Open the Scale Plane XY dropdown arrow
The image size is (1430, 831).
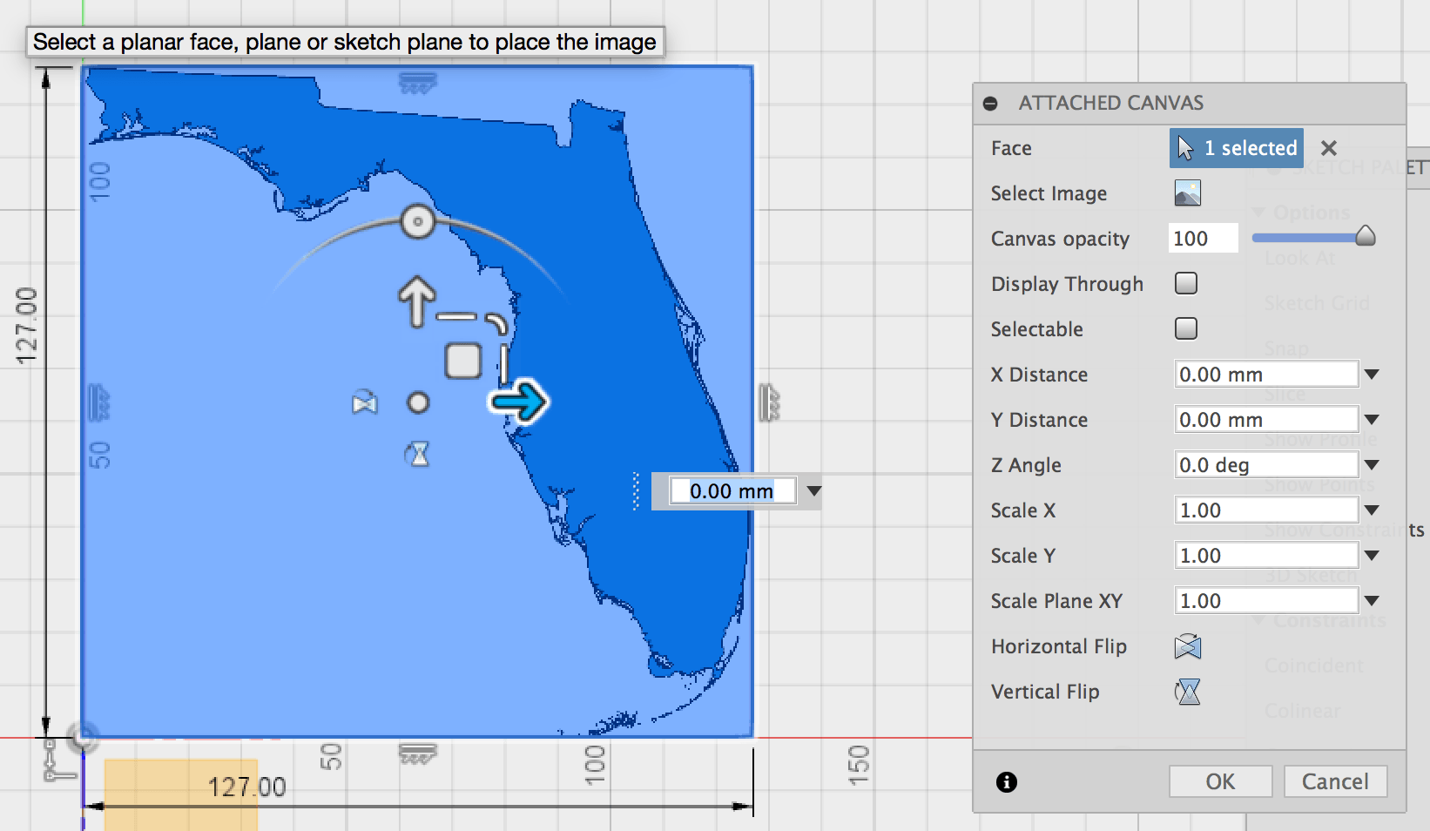pos(1372,601)
